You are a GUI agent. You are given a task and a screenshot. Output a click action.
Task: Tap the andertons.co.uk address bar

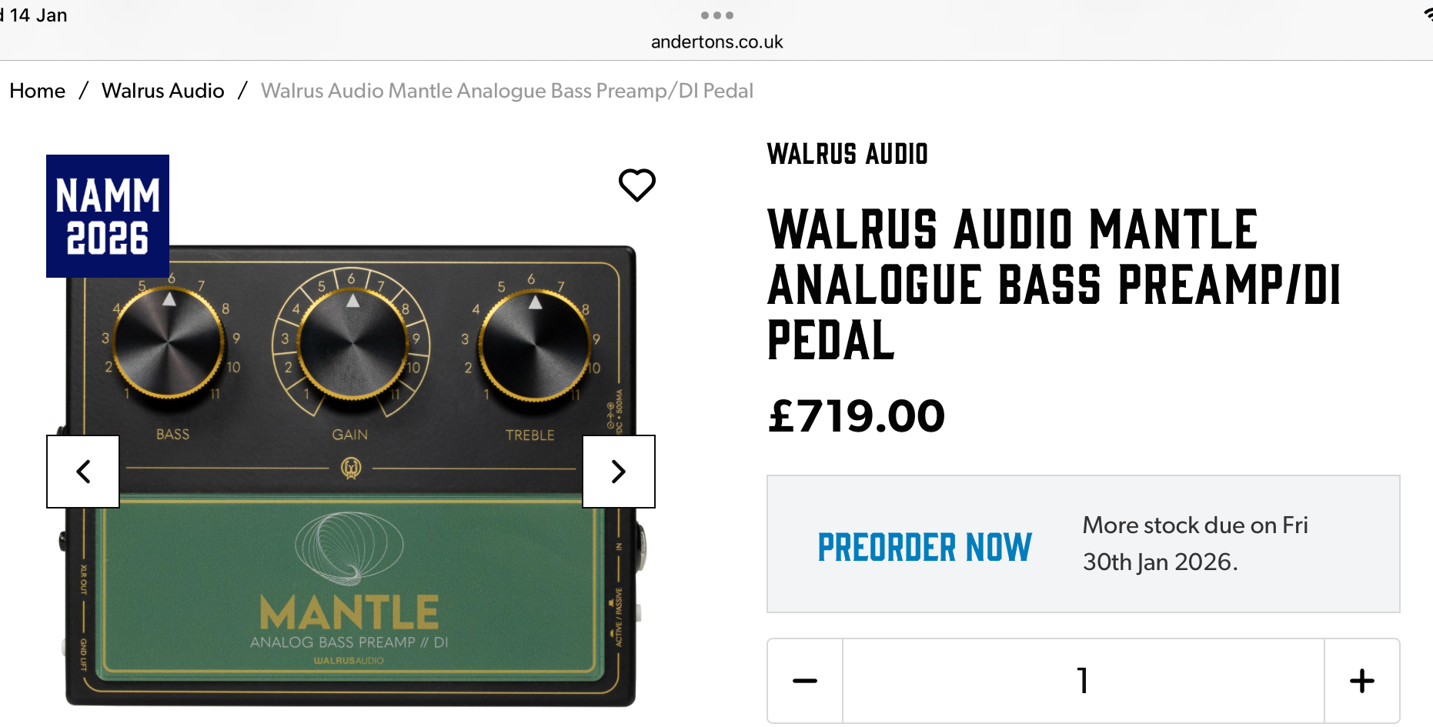tap(717, 42)
